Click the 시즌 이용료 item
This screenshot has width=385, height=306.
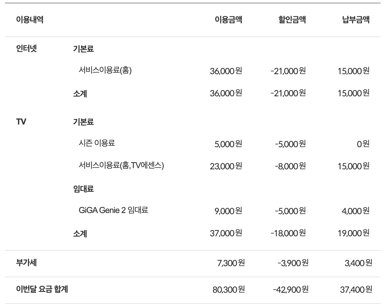click(97, 143)
